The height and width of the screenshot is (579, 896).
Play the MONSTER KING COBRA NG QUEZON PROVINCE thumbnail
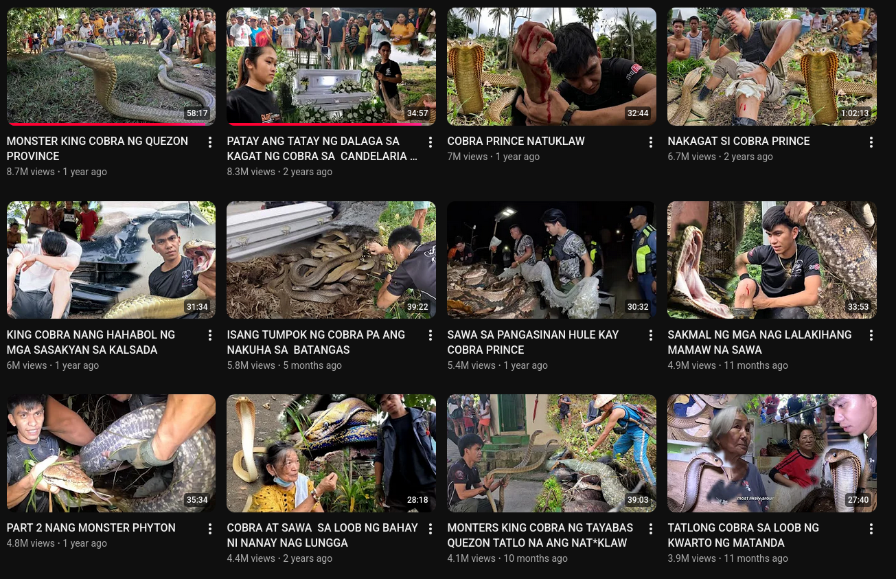pyautogui.click(x=111, y=67)
